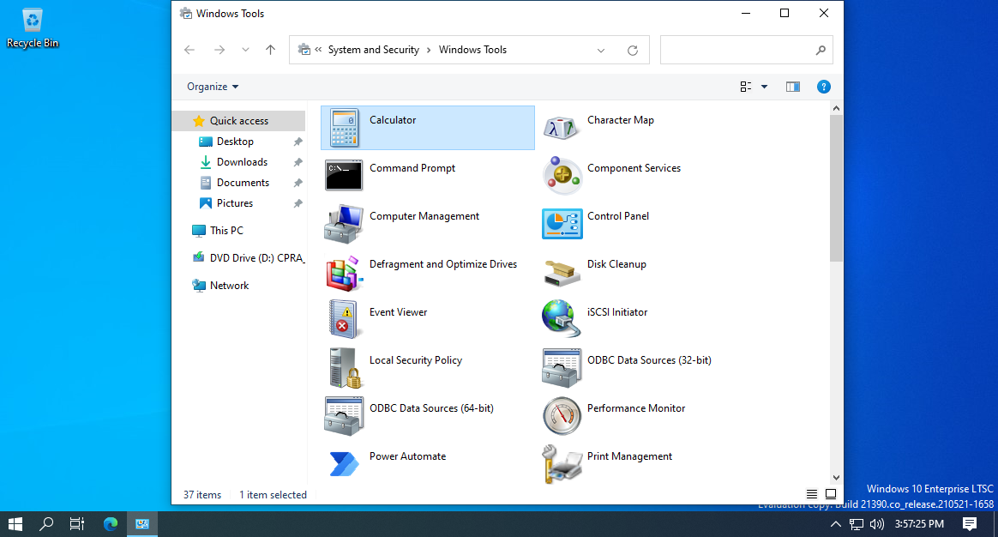
Task: Select ODBC Data Sources (32-bit) icon
Action: [x=562, y=367]
